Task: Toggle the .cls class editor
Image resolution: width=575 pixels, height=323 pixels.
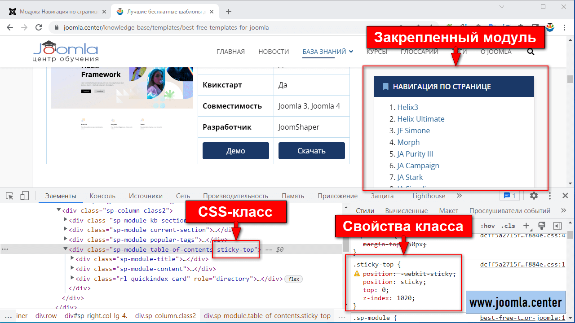Action: click(508, 226)
